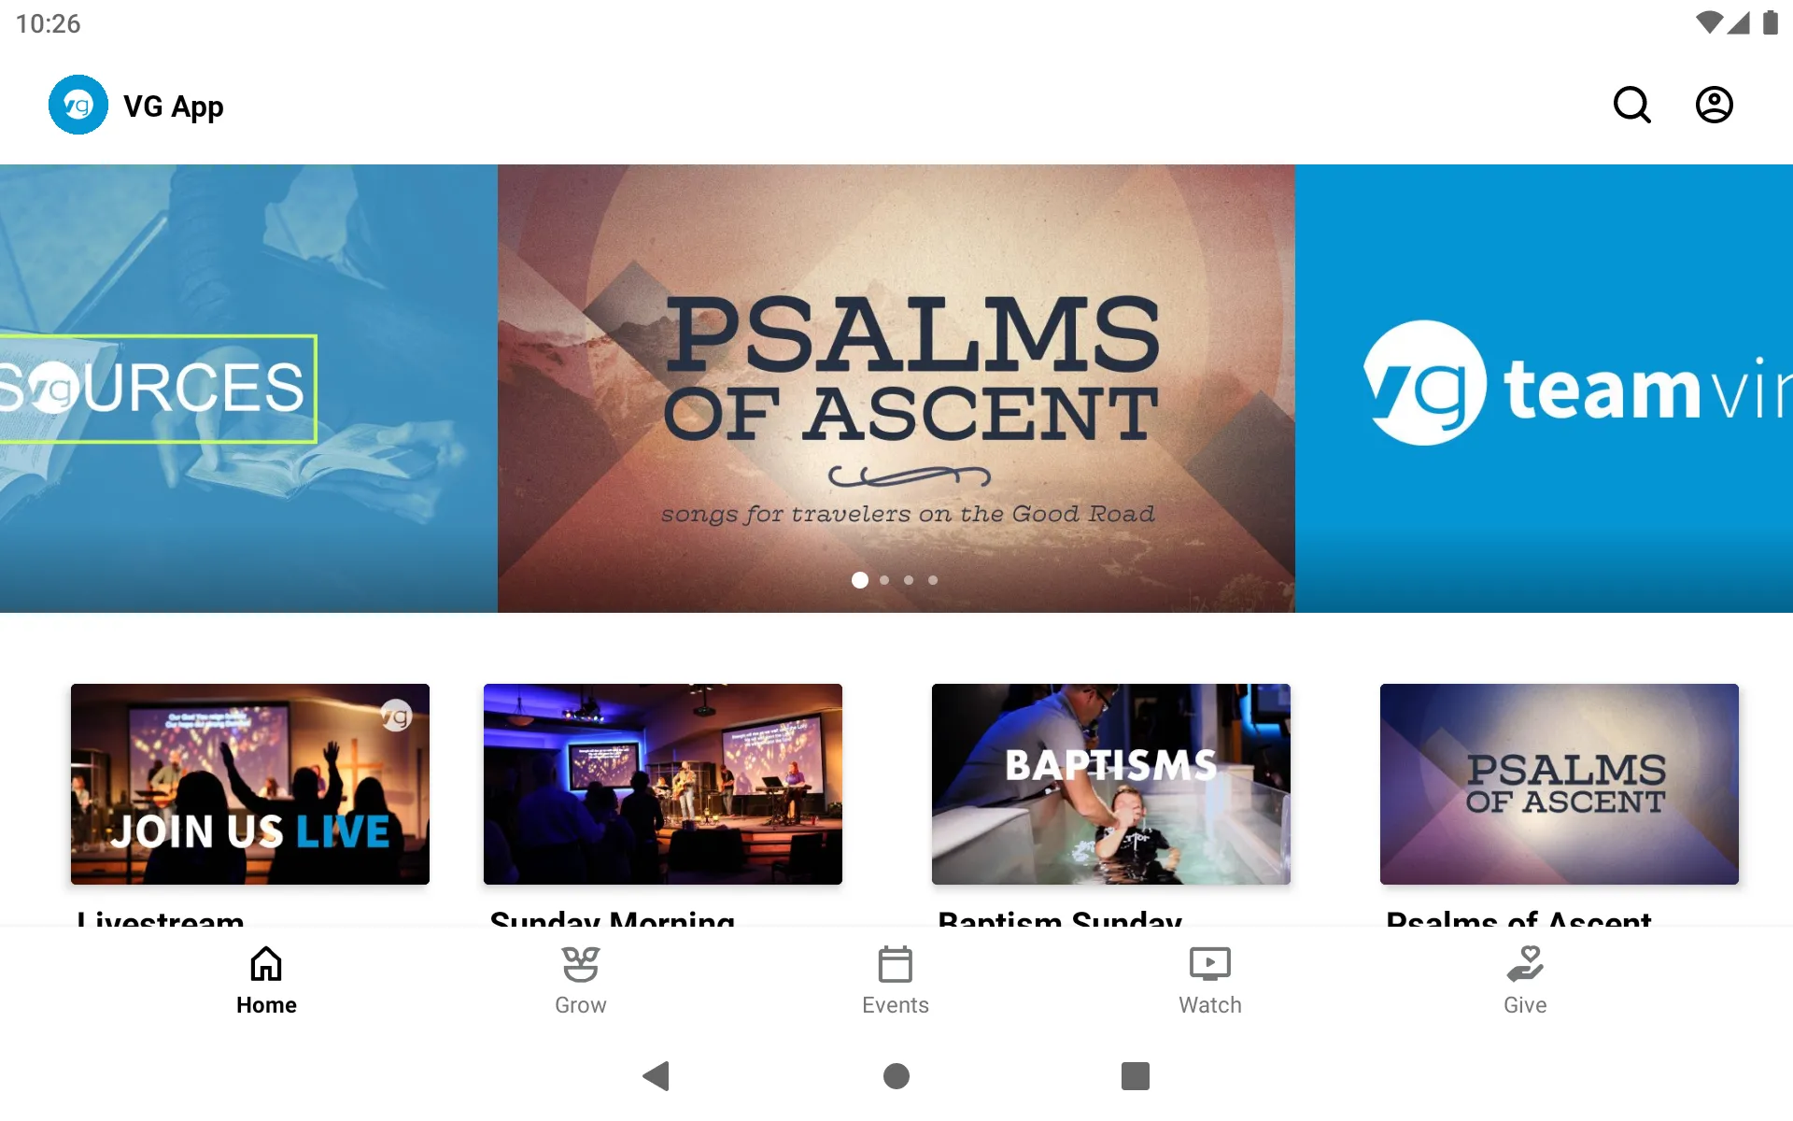Tap the Join Us Live button
The width and height of the screenshot is (1793, 1121).
249,784
